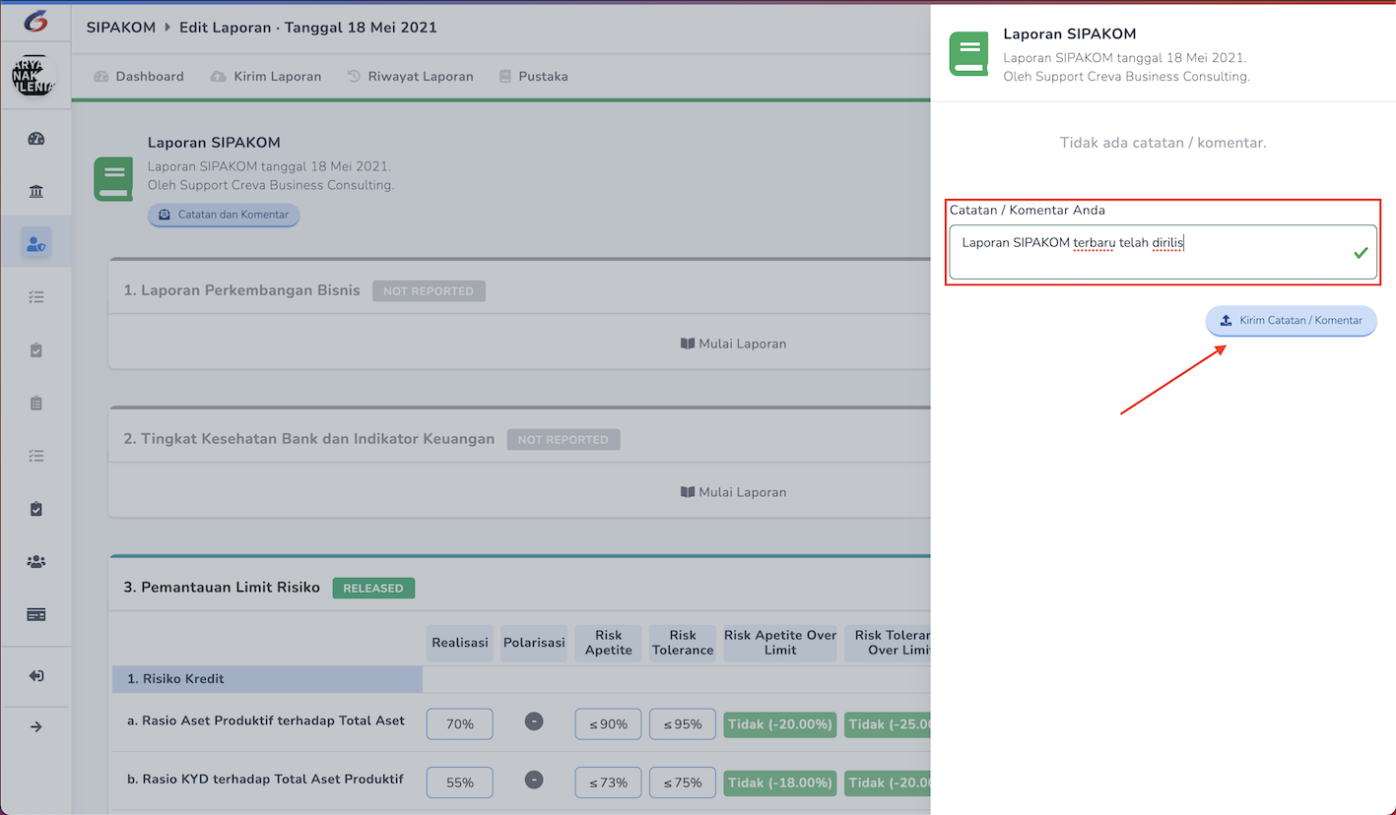Click Rasio Aset Produktif terhadap Total Aset label
Image resolution: width=1396 pixels, height=815 pixels.
[266, 721]
